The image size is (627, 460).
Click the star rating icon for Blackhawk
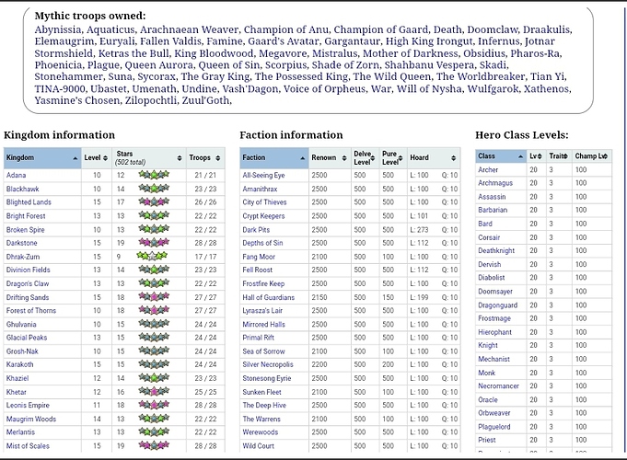pyautogui.click(x=154, y=189)
